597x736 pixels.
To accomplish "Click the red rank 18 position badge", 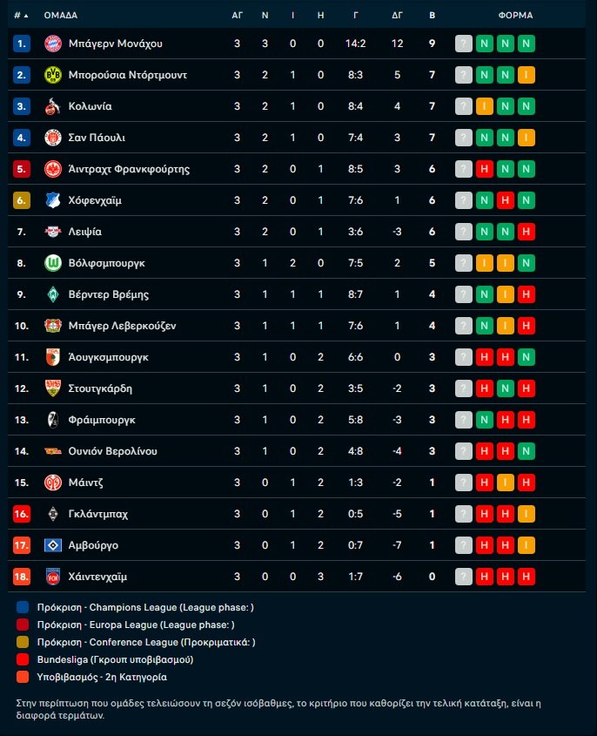I will tap(23, 577).
